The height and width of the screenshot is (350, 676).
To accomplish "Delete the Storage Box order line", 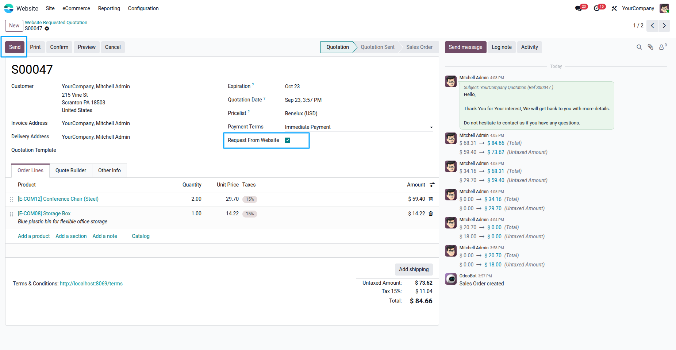I will (431, 214).
